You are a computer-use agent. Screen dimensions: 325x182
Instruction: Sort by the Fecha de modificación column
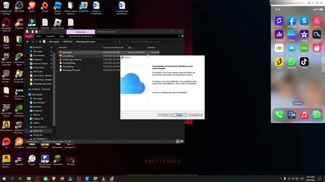114,48
